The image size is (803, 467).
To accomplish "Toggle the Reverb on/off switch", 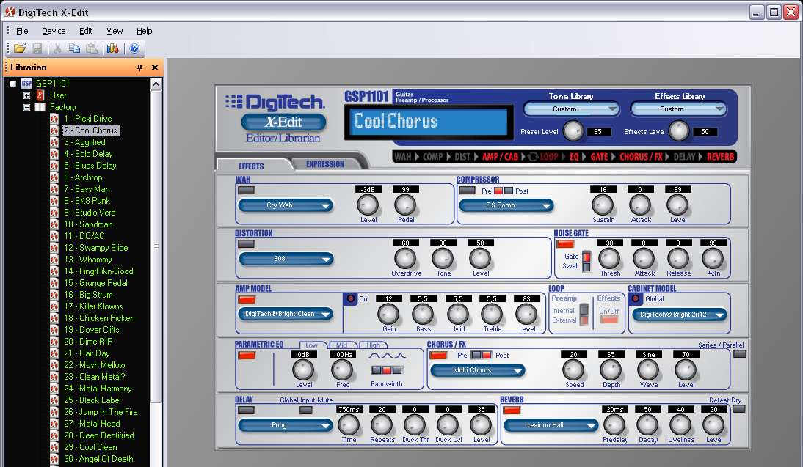I will 512,411.
